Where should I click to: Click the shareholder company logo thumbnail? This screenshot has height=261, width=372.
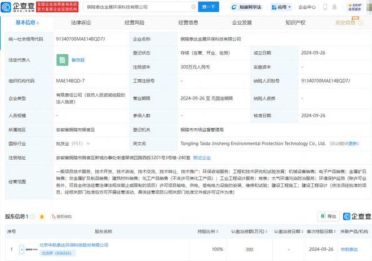tap(32, 249)
